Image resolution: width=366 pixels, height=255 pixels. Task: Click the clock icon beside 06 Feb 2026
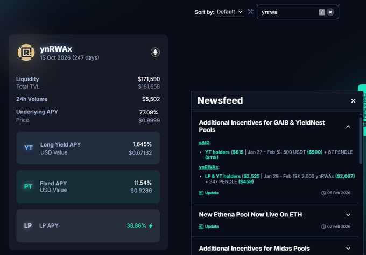tap(323, 192)
